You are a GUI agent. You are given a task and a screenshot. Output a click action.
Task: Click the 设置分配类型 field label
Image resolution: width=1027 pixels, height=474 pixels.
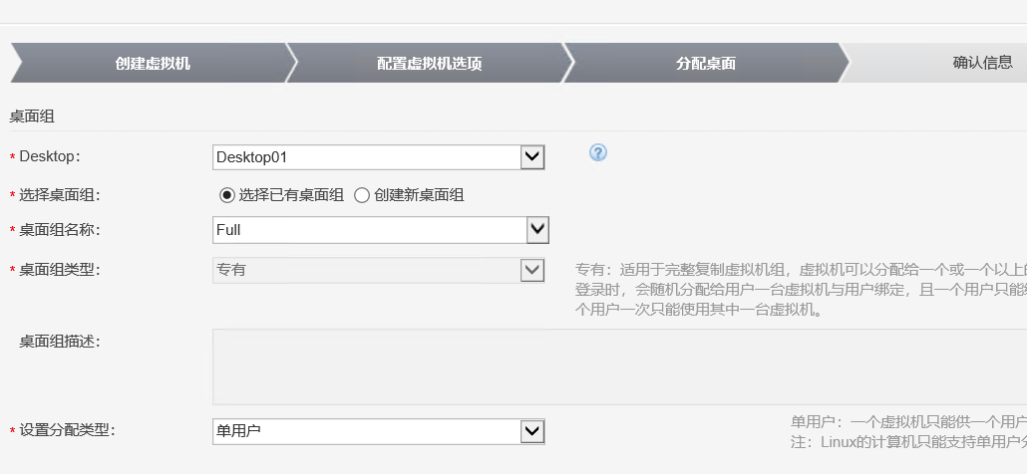pos(67,430)
